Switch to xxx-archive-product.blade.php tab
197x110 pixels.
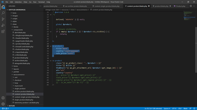[76, 6]
